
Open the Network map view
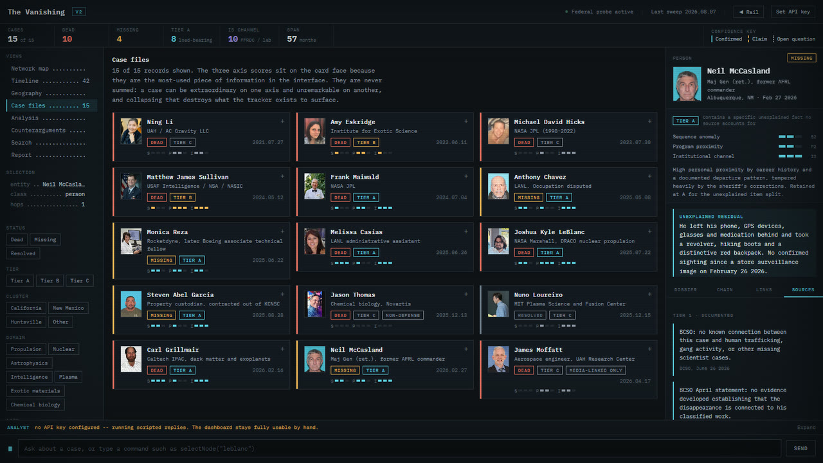[x=50, y=69]
